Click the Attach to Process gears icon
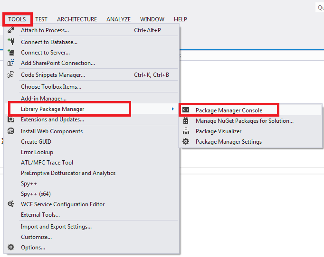This screenshot has height=257, width=324. tap(11, 30)
